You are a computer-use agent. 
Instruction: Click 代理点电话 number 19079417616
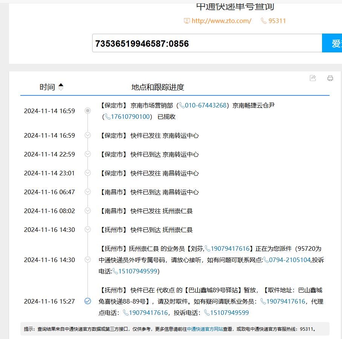(148, 313)
